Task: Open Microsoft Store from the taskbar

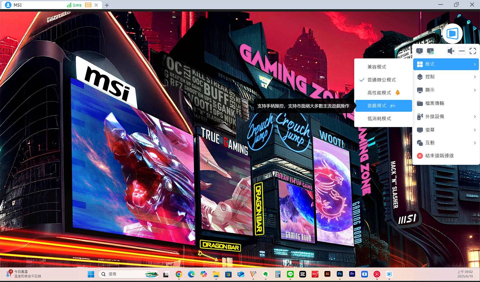Action: [228, 274]
